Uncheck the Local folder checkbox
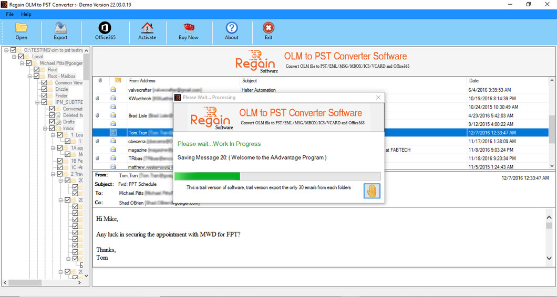Viewport: 557px width, 297px height. (21, 57)
